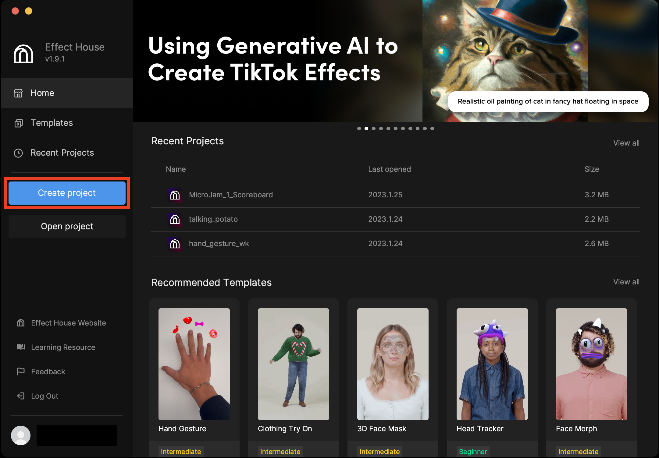Click the Effect House Website arch icon
The image size is (659, 458).
coord(21,323)
